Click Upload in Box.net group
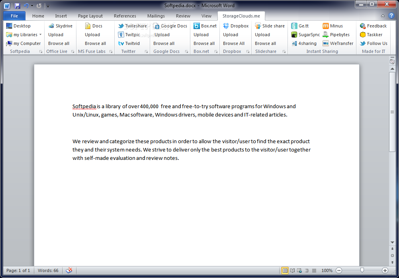Viewport: 399px width, 278px height. [201, 35]
